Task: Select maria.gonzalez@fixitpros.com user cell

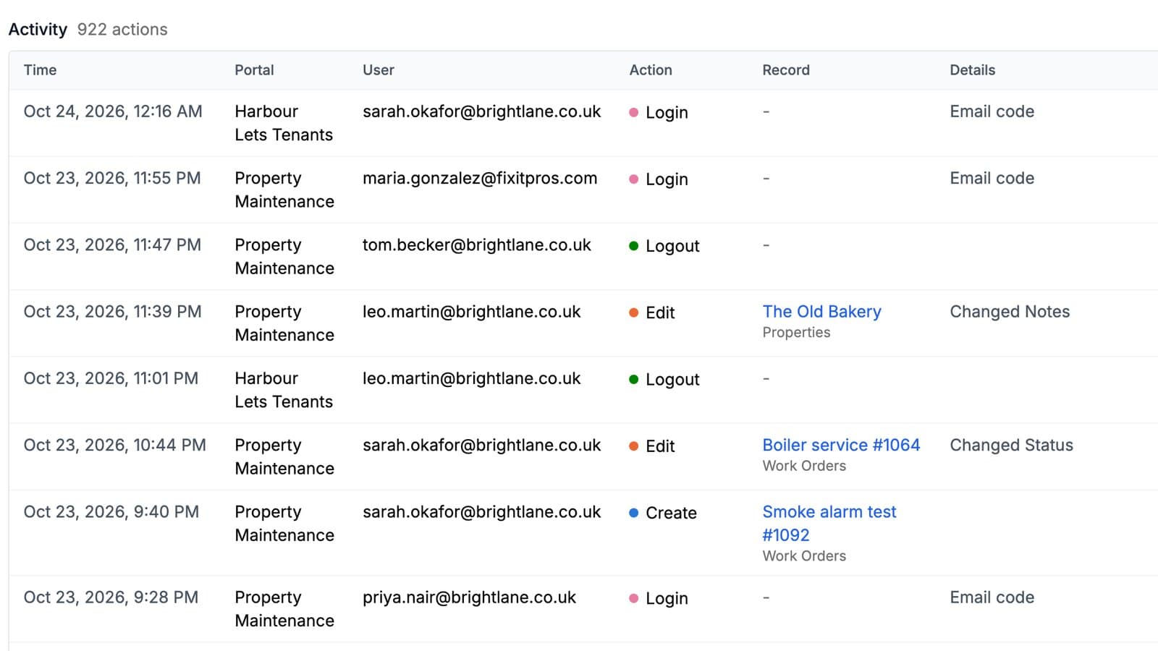Action: (480, 178)
